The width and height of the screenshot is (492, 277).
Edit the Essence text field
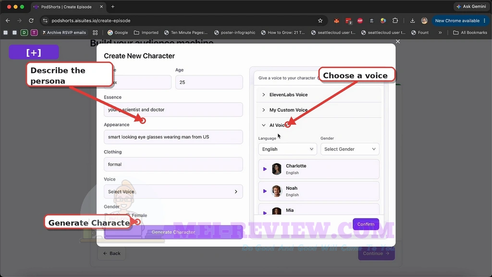point(173,109)
